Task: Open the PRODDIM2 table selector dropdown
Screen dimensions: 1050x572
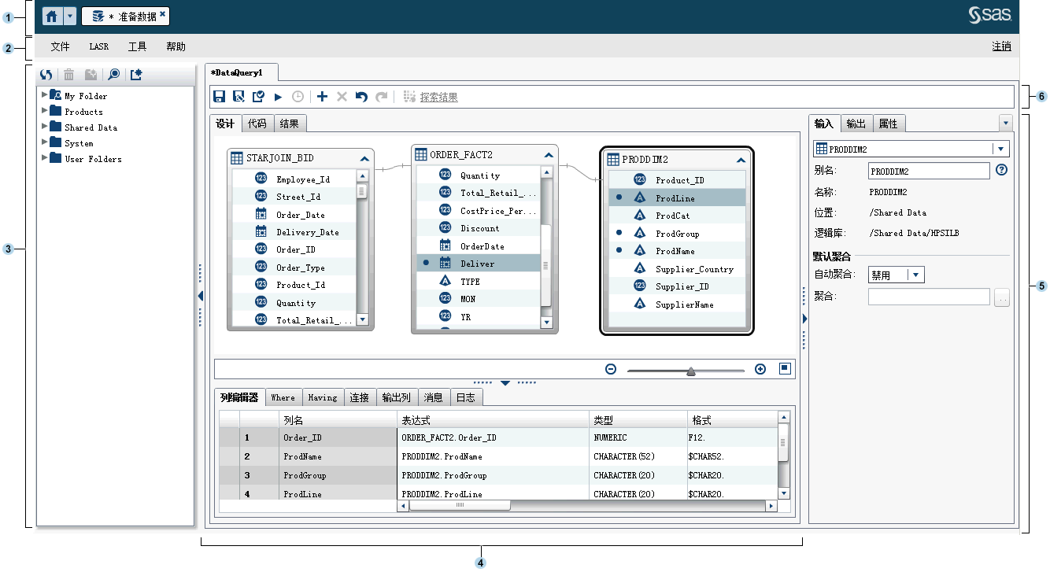Action: (x=1000, y=148)
